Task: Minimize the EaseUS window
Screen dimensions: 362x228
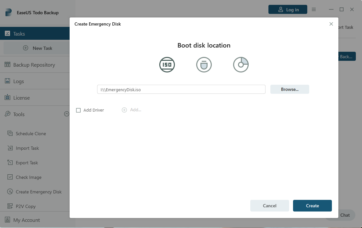Action: [331, 9]
